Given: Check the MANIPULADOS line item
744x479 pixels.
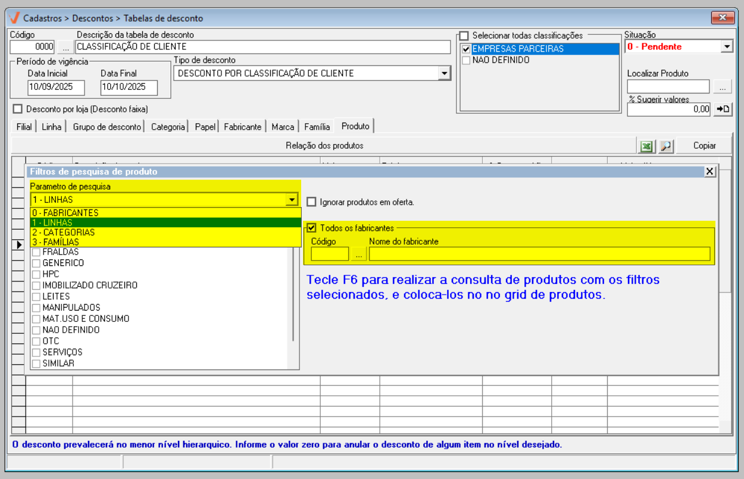Looking at the screenshot, I should tap(36, 308).
